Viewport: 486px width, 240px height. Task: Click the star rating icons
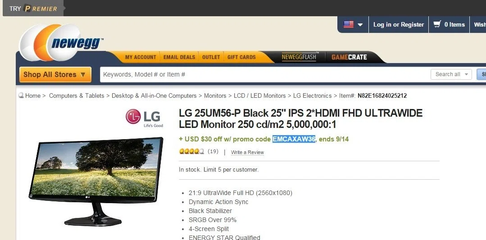(x=191, y=151)
